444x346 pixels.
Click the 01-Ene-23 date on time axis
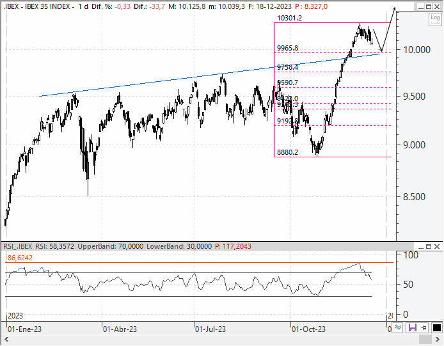click(x=25, y=329)
